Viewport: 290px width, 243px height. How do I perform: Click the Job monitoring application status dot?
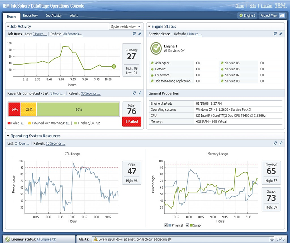coord(152,81)
